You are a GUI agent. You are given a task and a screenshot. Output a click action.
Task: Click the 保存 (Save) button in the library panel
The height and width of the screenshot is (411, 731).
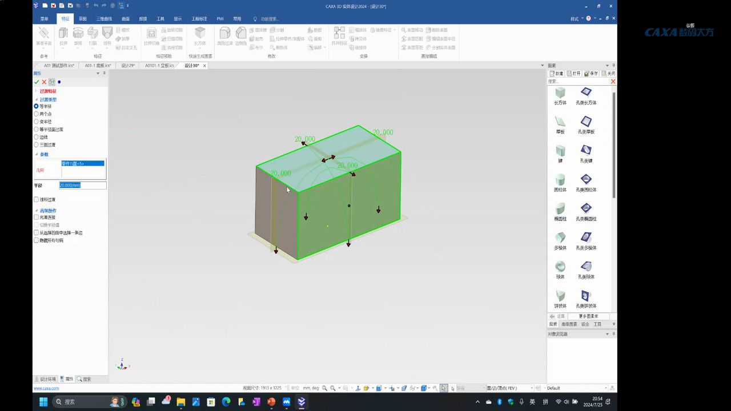(x=592, y=73)
